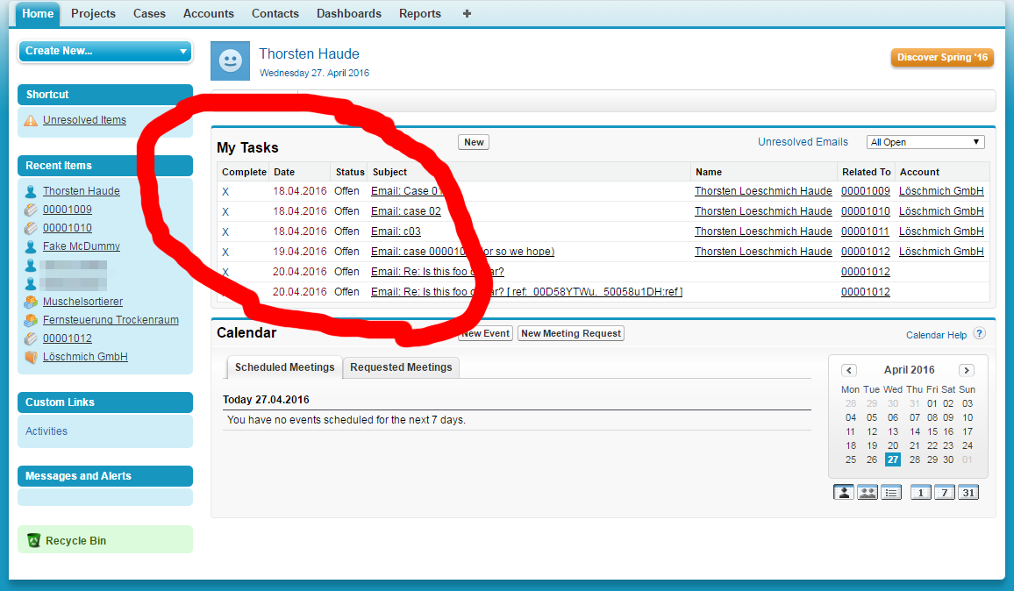The image size is (1014, 591).
Task: Open recent project Muschelsortierer
Action: (82, 302)
